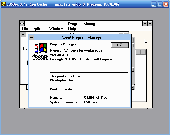Click the DOSBox icon in the title bar
170x135 pixels.
click(3, 4)
